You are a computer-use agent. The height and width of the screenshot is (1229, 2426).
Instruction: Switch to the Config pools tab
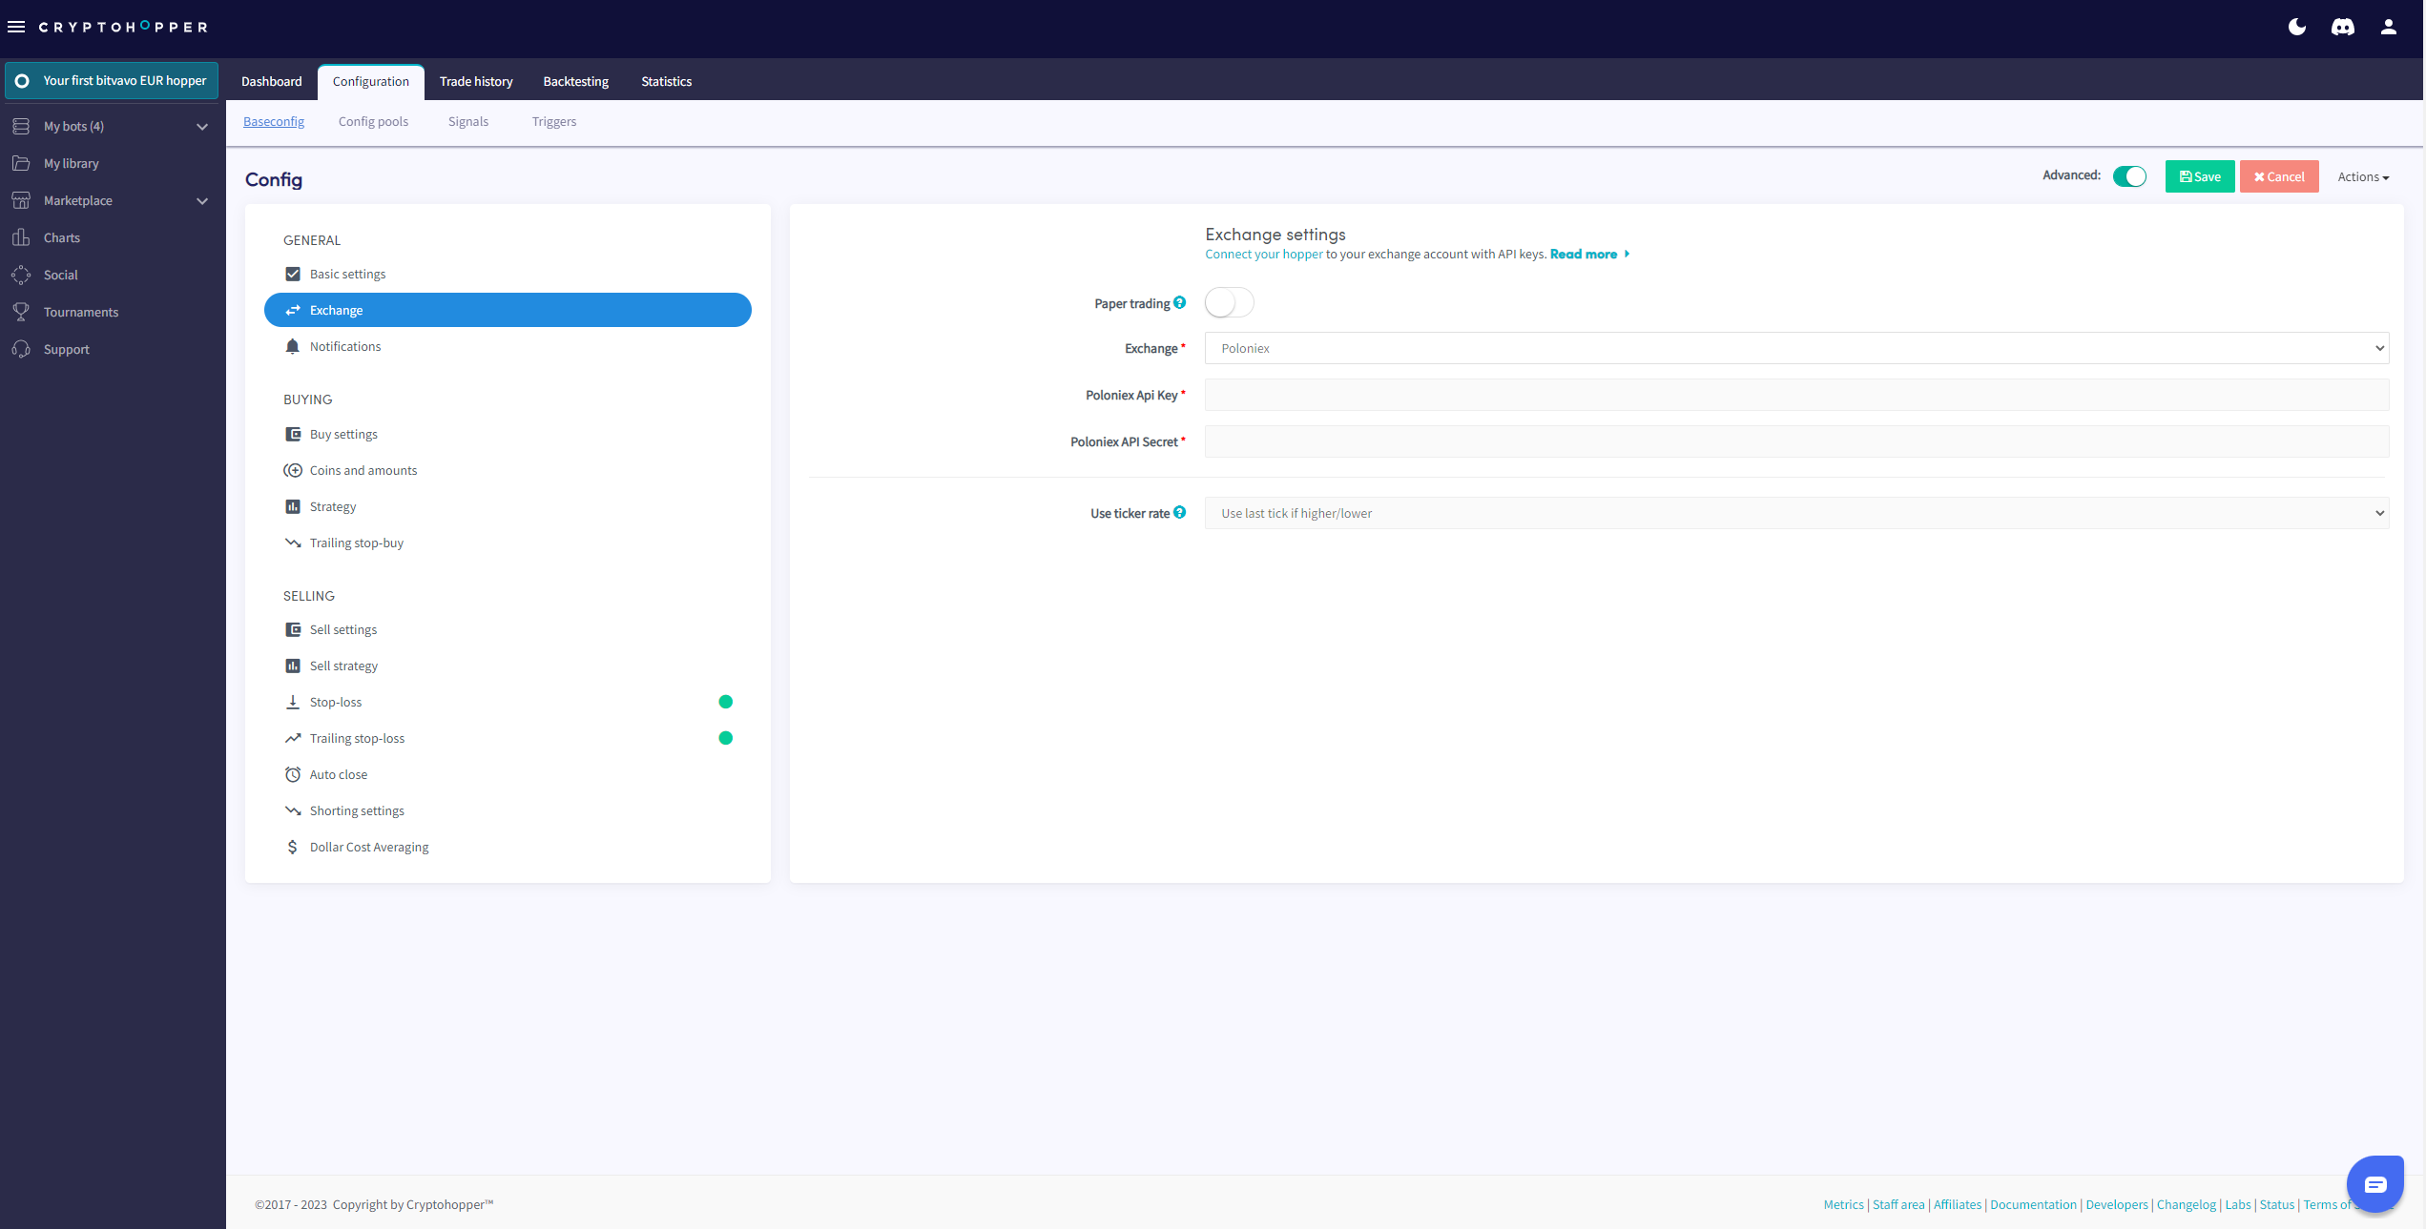pyautogui.click(x=373, y=121)
